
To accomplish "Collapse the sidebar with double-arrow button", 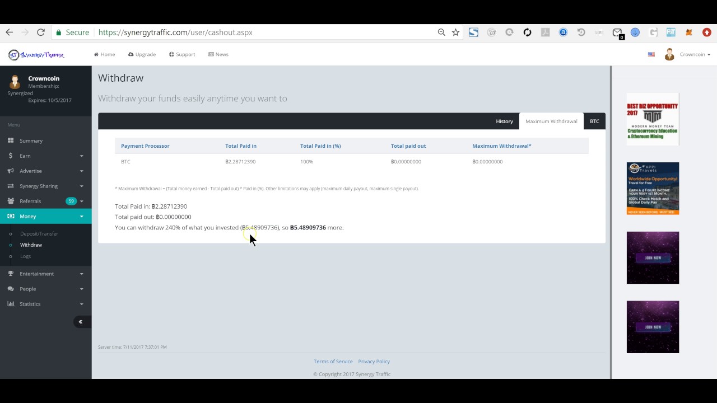I will [x=81, y=322].
